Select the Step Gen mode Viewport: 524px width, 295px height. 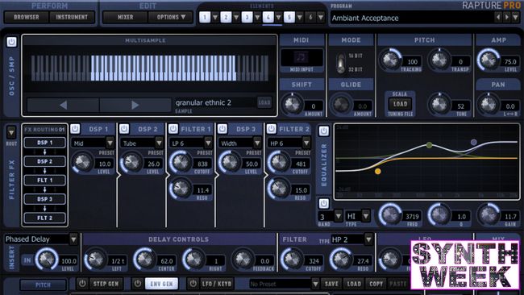pos(106,284)
